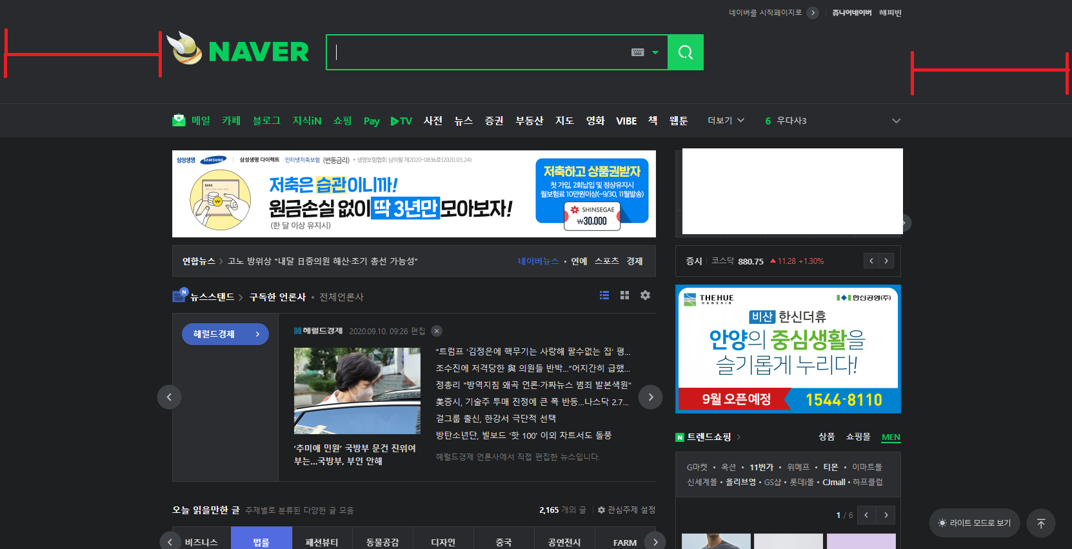
Task: Click the 헤럴드경제 press button
Action: [x=225, y=334]
